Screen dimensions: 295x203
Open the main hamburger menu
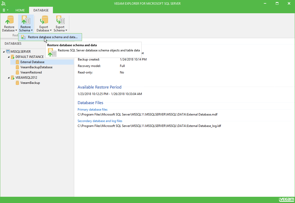coord(5,10)
